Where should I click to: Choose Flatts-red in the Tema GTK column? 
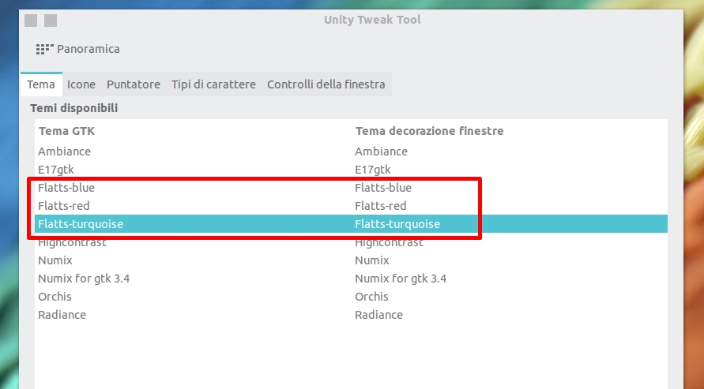click(64, 206)
